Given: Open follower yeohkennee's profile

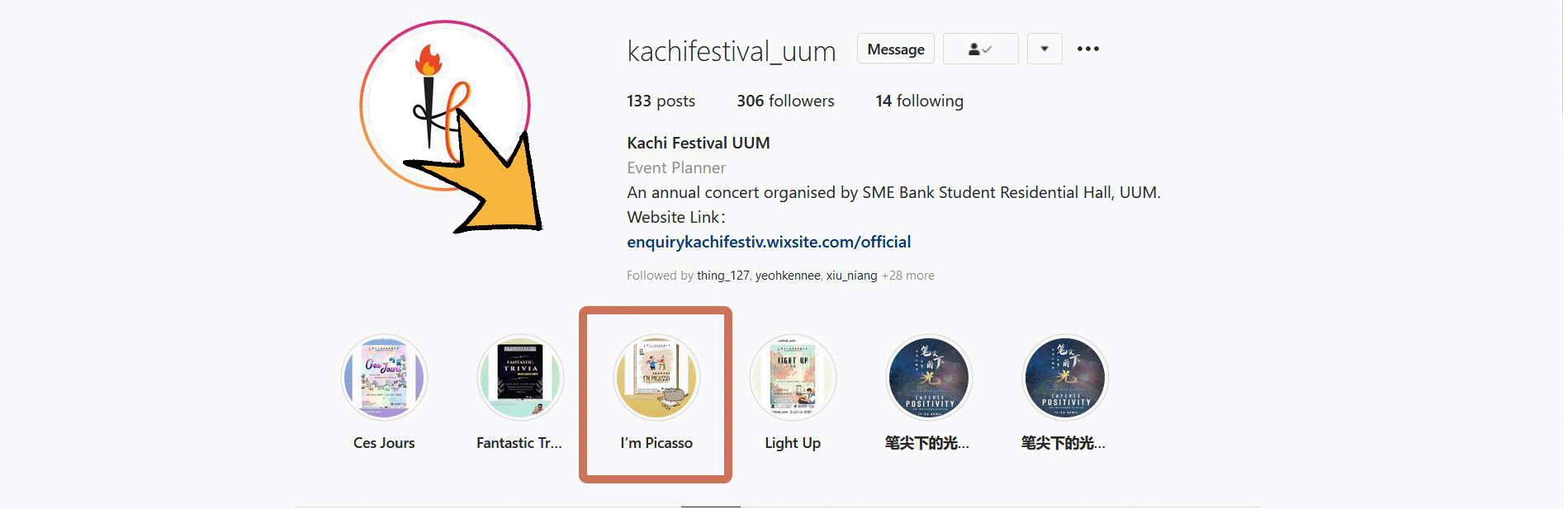Looking at the screenshot, I should point(788,276).
